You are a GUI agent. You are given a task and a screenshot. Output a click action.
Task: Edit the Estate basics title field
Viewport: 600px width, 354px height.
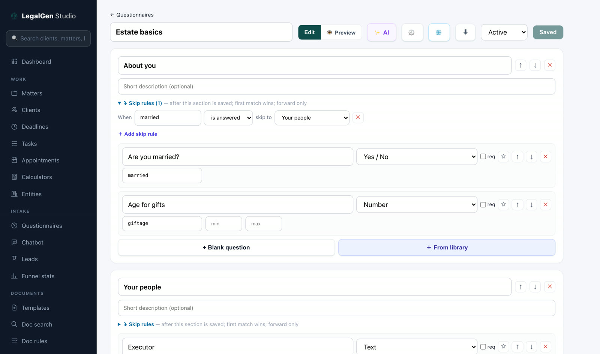coord(201,32)
